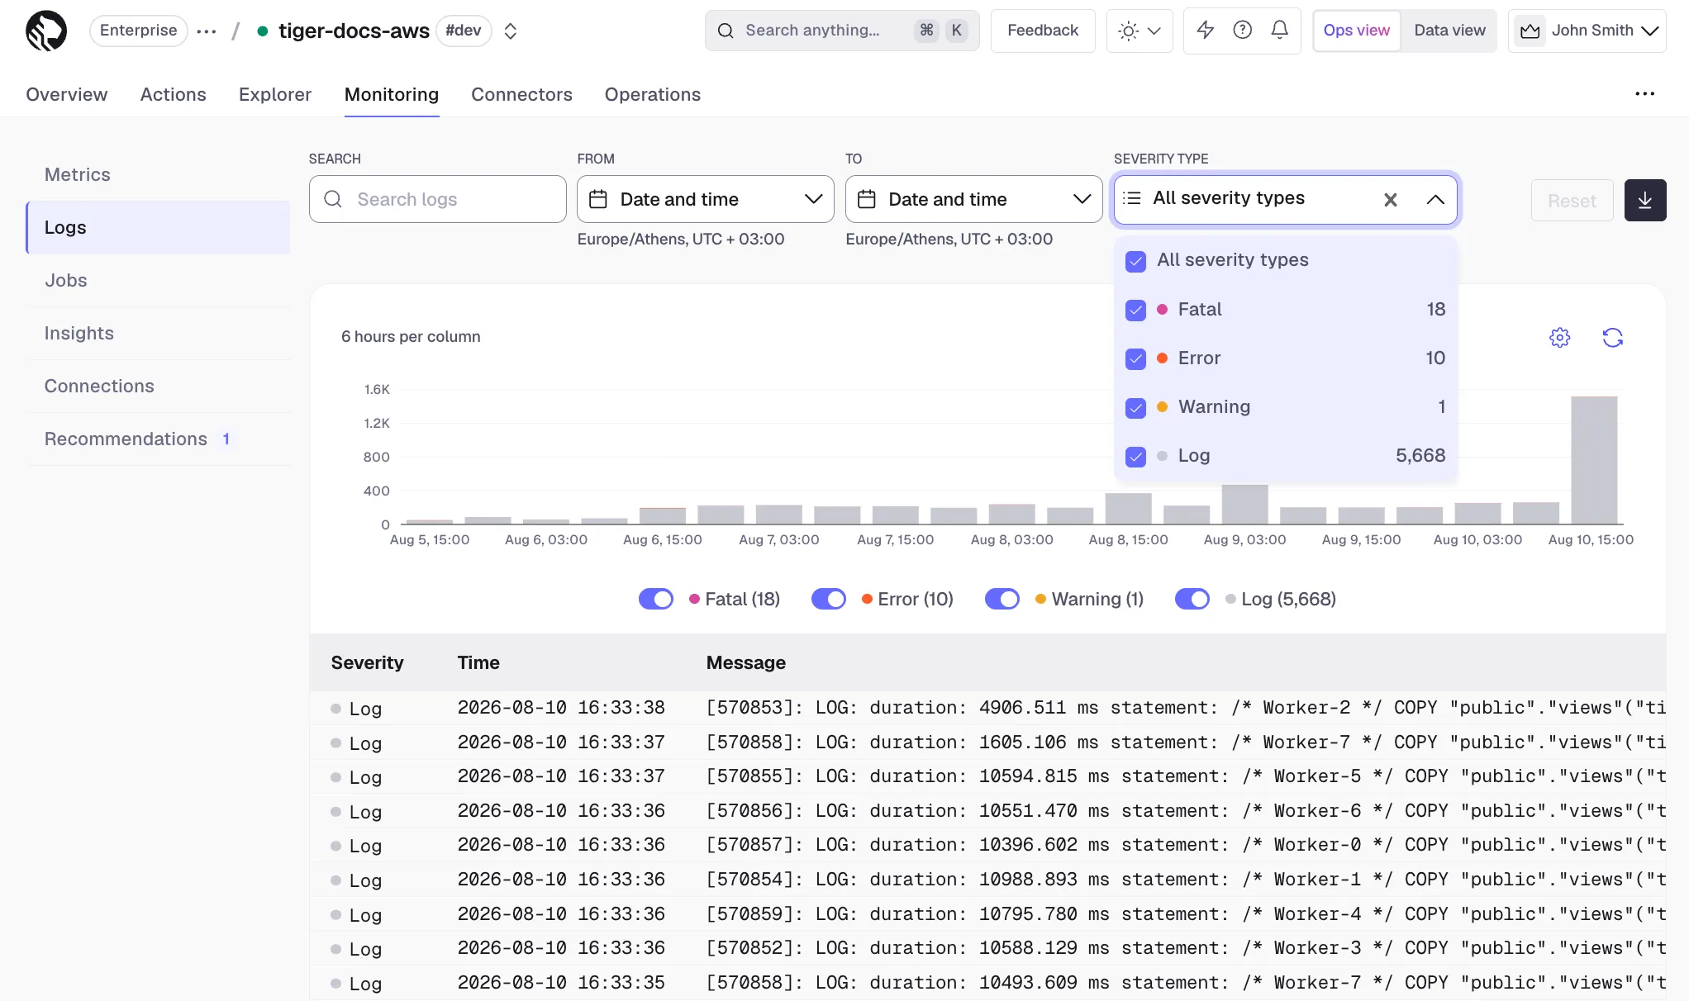1689x1001 pixels.
Task: Go to the Overview tab
Action: click(67, 94)
